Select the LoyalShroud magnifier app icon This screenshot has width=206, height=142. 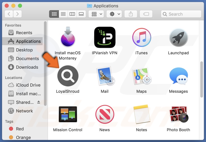click(68, 76)
